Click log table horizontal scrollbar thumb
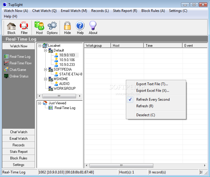The width and height of the screenshot is (210, 177). point(121,165)
